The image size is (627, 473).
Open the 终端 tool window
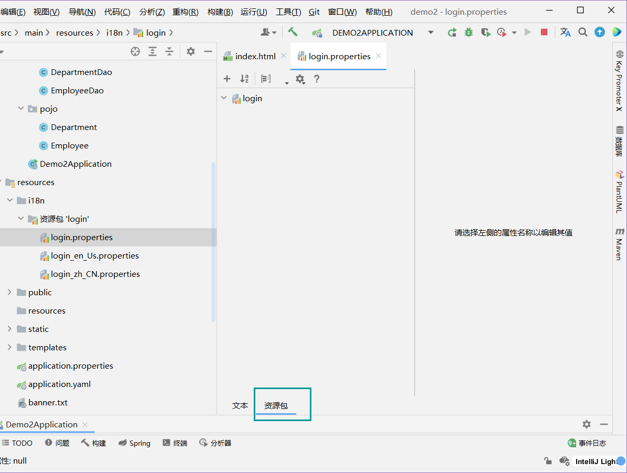click(175, 443)
